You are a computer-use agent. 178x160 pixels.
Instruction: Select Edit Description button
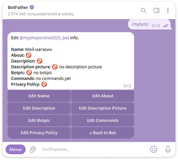click(39, 108)
